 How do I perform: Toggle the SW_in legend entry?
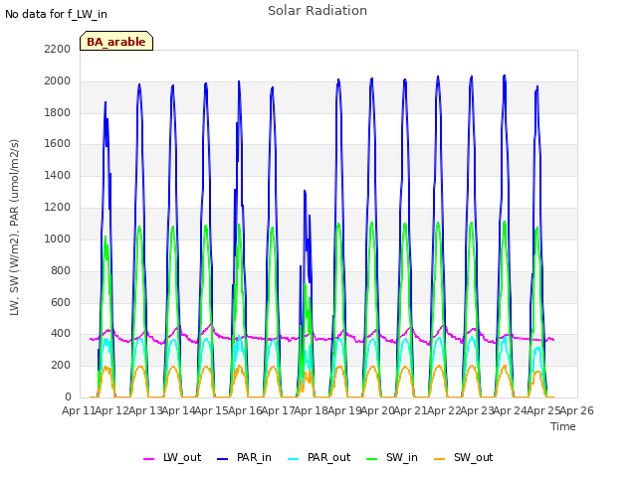click(391, 457)
